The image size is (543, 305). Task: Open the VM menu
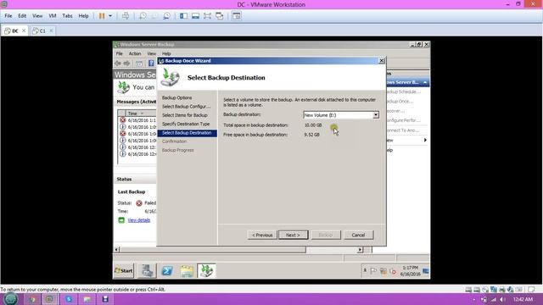coord(53,16)
